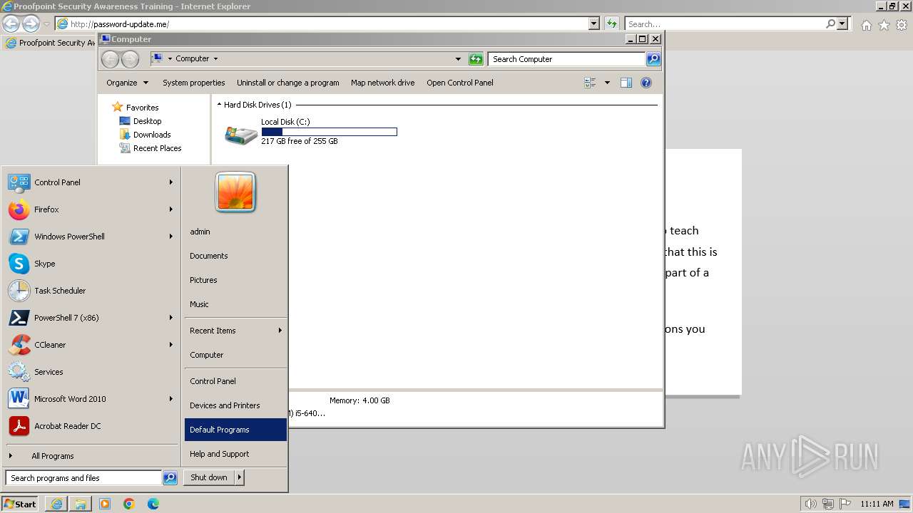Click Search programs and files field
The height and width of the screenshot is (513, 913).
[83, 478]
